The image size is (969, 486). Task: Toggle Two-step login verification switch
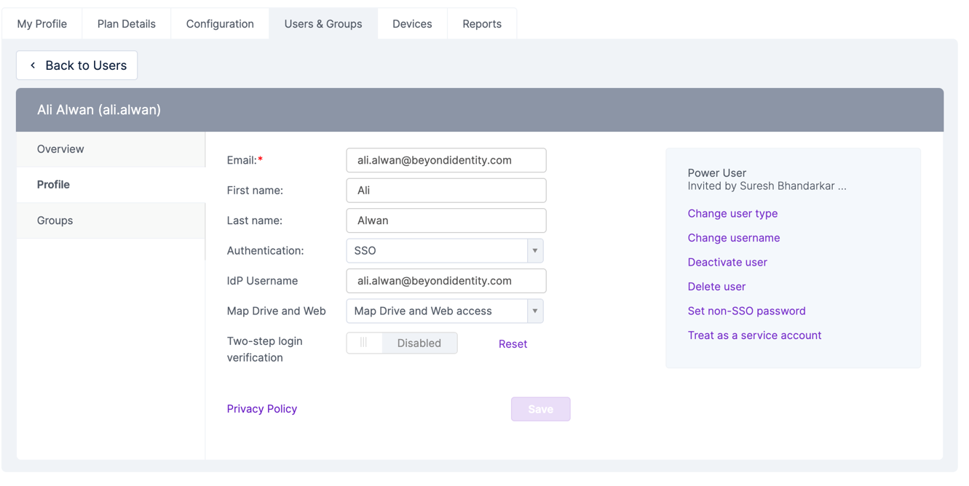402,343
